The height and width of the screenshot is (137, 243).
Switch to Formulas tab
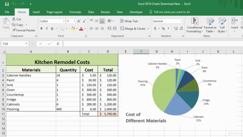[x=75, y=12]
